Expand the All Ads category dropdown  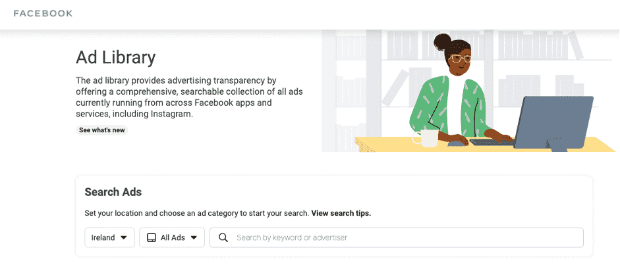[x=171, y=237]
